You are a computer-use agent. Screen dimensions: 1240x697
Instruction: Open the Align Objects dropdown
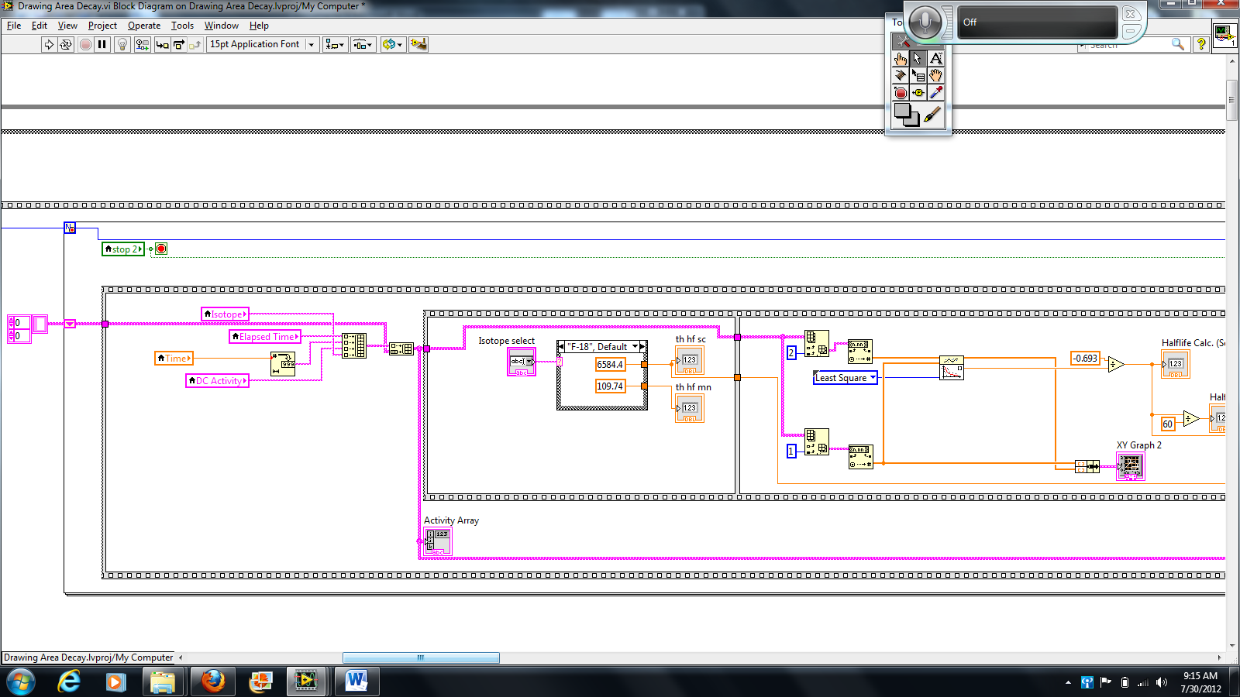335,44
